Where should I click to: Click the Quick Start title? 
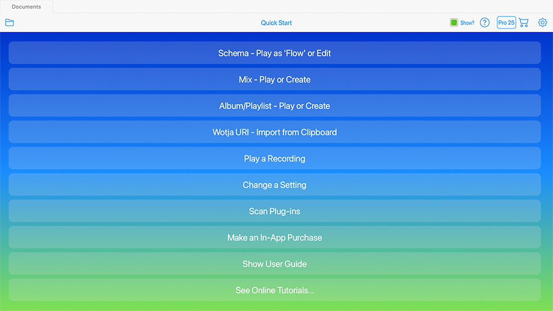click(x=276, y=23)
